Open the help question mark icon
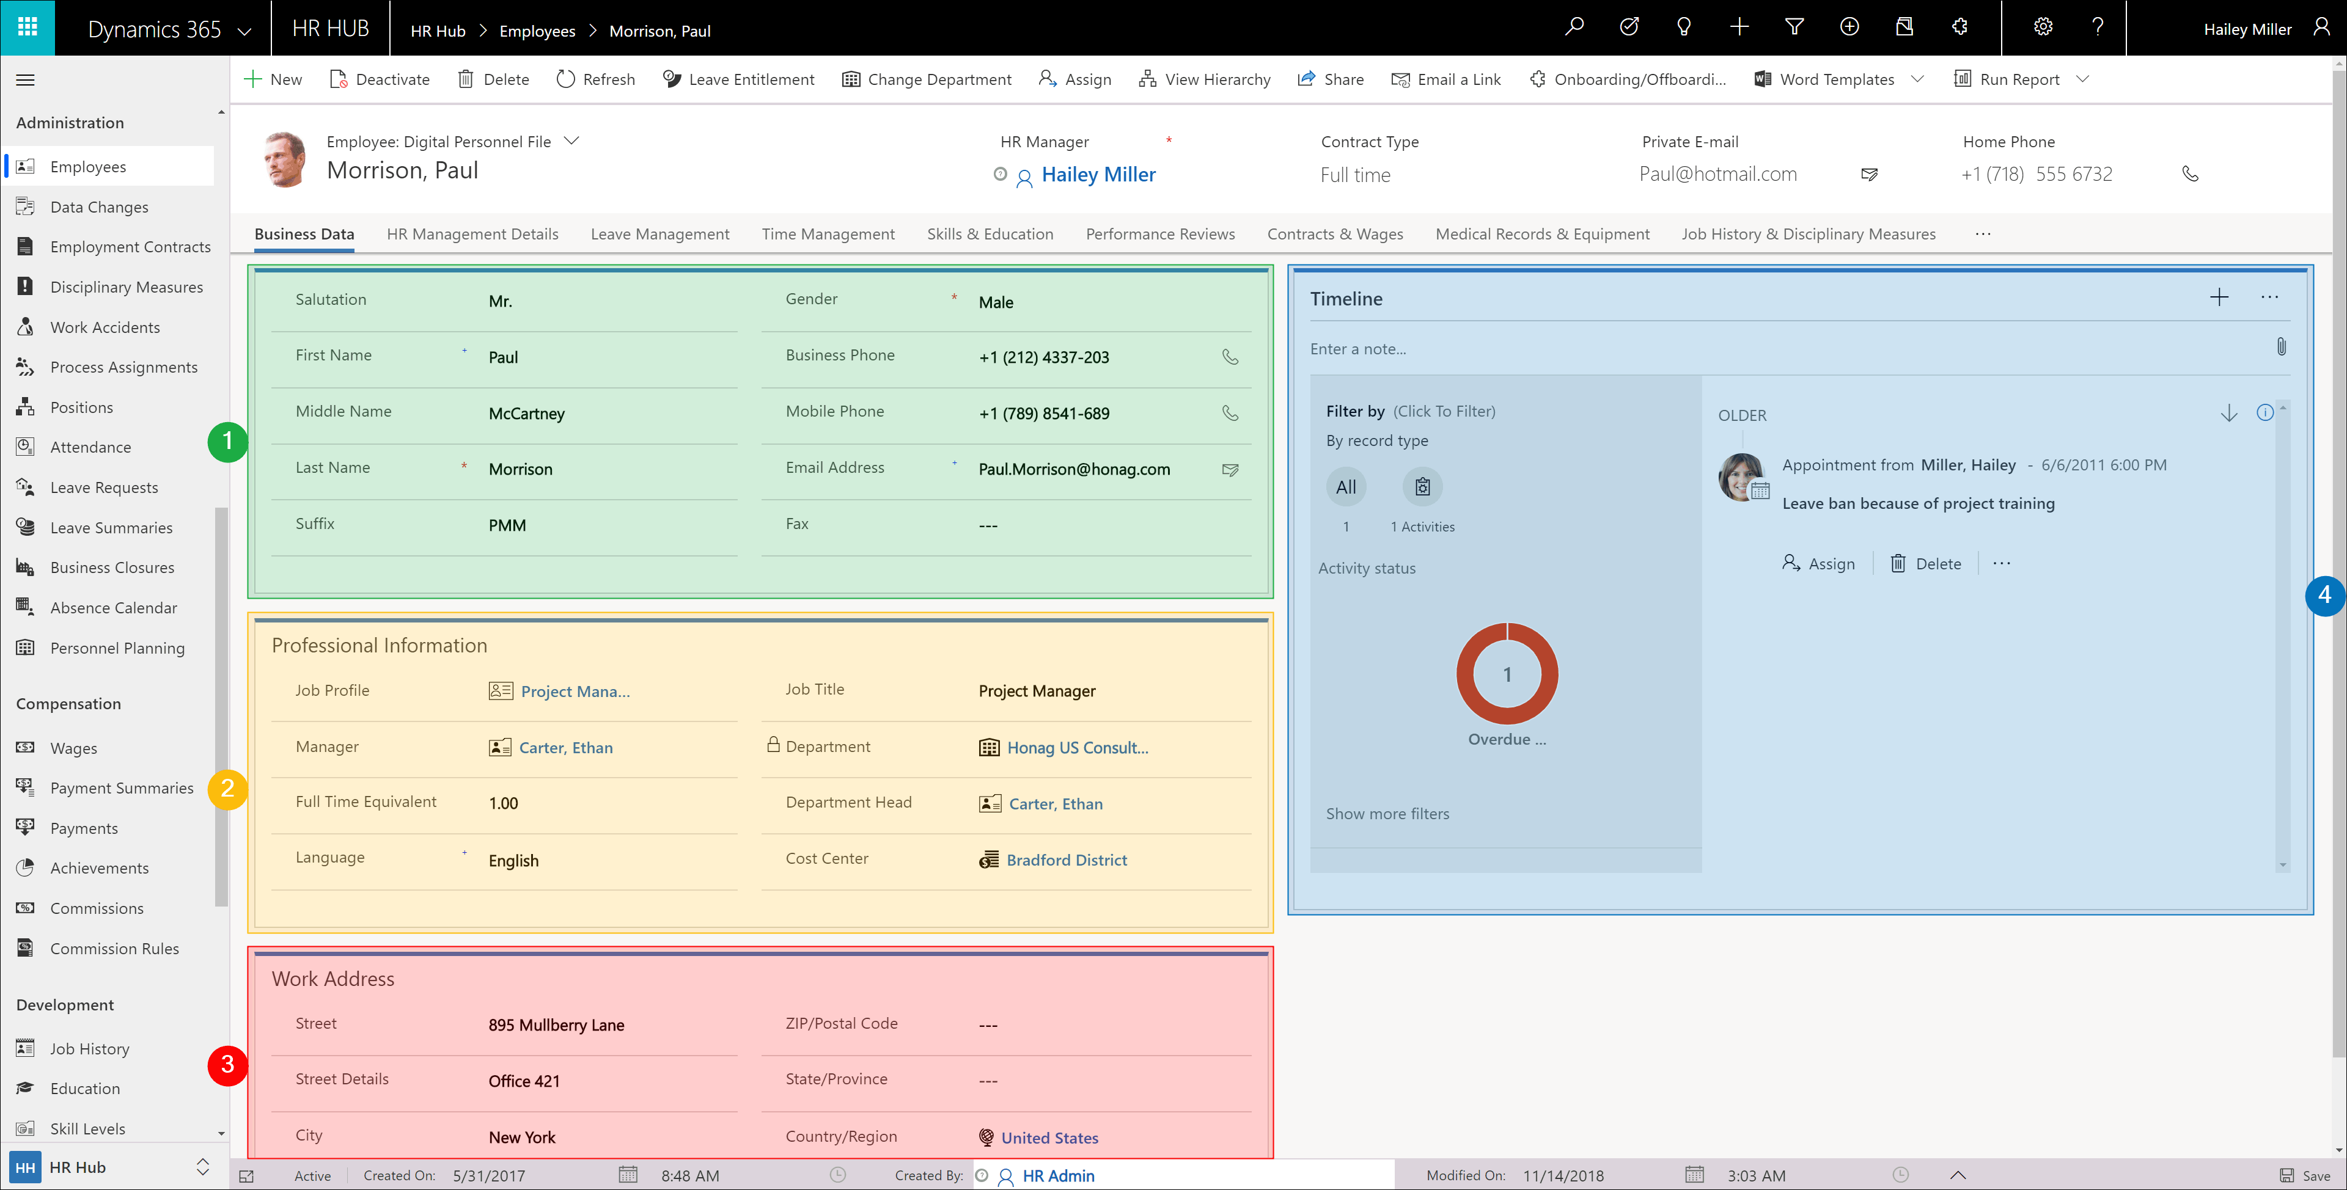The image size is (2347, 1190). [2098, 27]
